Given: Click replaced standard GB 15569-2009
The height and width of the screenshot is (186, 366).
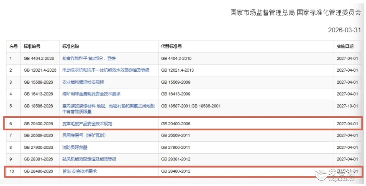Looking at the screenshot, I should coord(176,82).
